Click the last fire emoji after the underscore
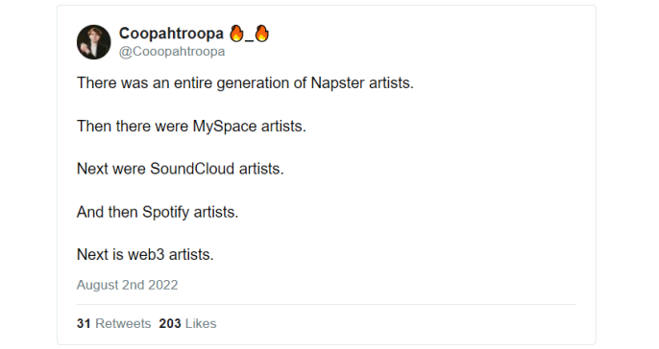Image resolution: width=659 pixels, height=349 pixels. (262, 34)
